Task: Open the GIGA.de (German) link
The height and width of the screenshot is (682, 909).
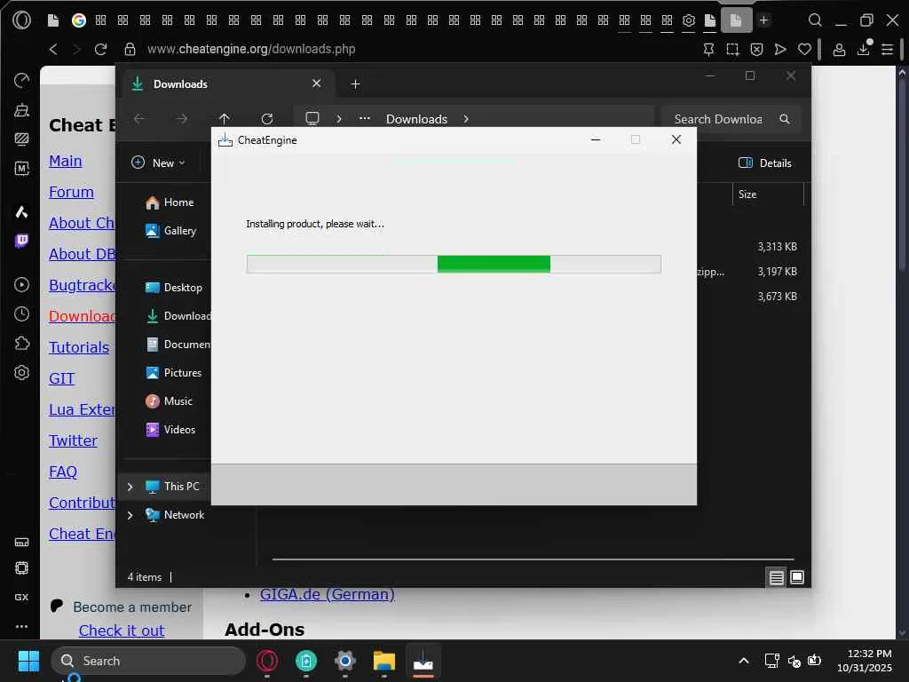Action: [x=327, y=594]
